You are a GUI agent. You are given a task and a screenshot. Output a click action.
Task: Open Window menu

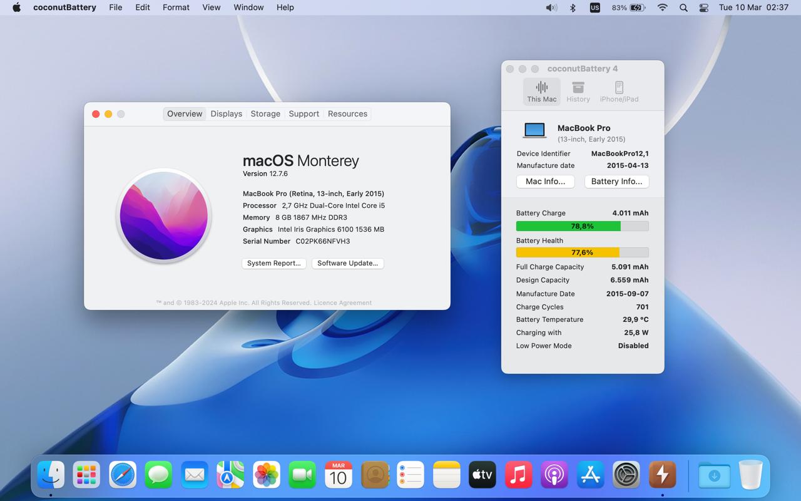(248, 8)
